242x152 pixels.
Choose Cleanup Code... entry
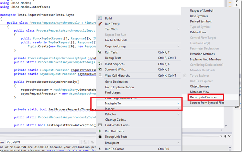coord(115,120)
